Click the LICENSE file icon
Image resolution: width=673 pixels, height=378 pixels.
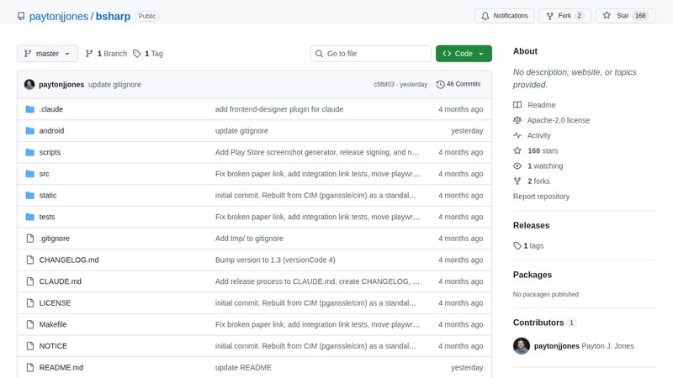coord(29,303)
